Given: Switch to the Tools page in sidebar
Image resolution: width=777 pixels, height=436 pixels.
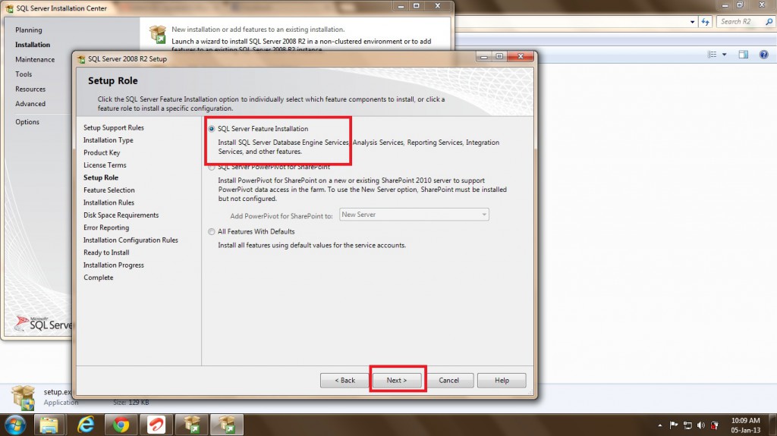Looking at the screenshot, I should 24,74.
